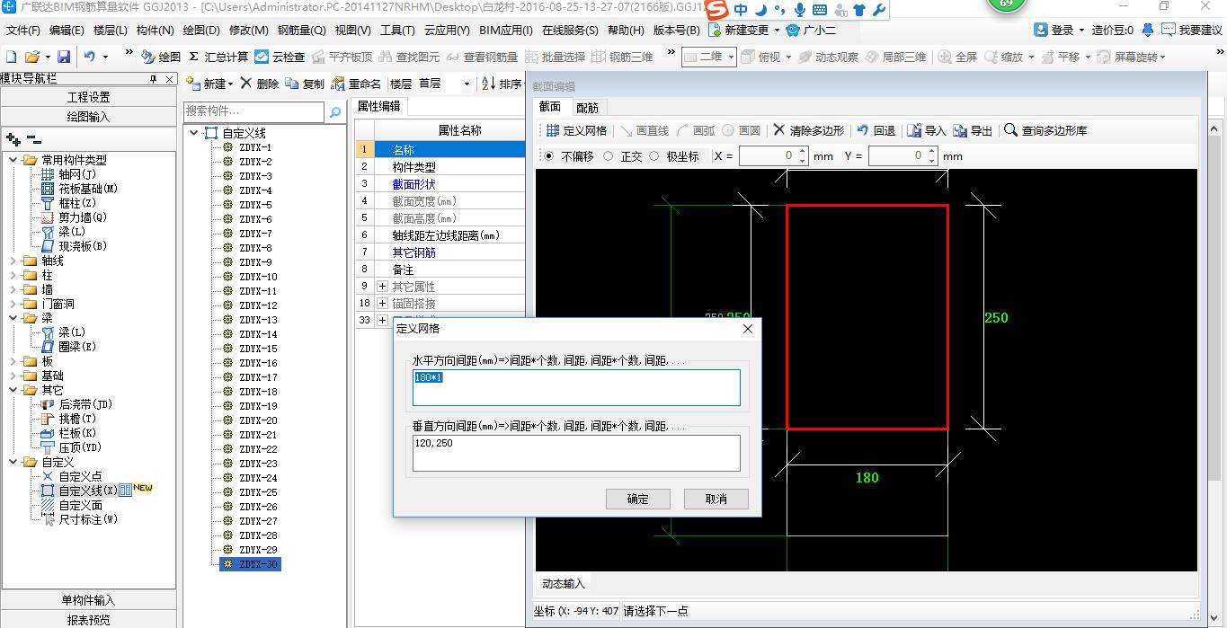
Task: Open the 二维 view mode dropdown
Action: (x=731, y=57)
